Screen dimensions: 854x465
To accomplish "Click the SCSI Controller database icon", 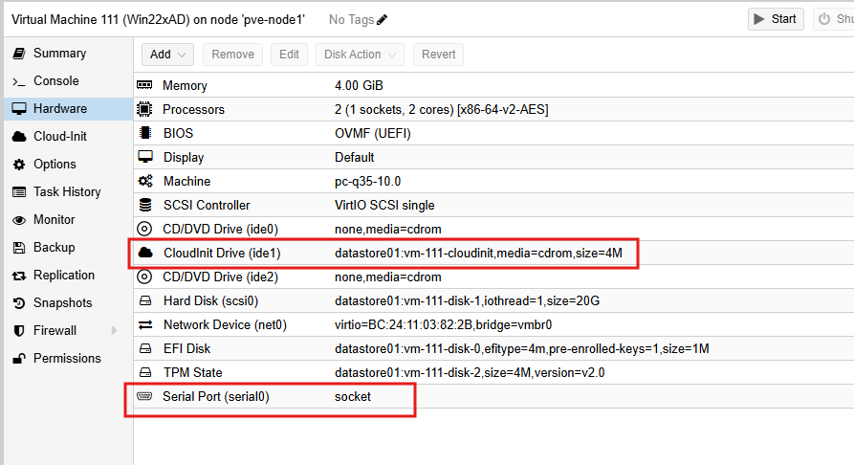I will [x=145, y=205].
